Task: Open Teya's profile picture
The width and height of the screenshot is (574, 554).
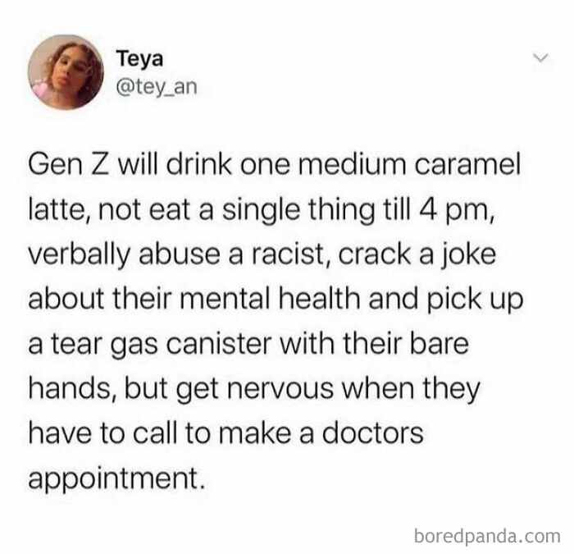Action: point(66,72)
